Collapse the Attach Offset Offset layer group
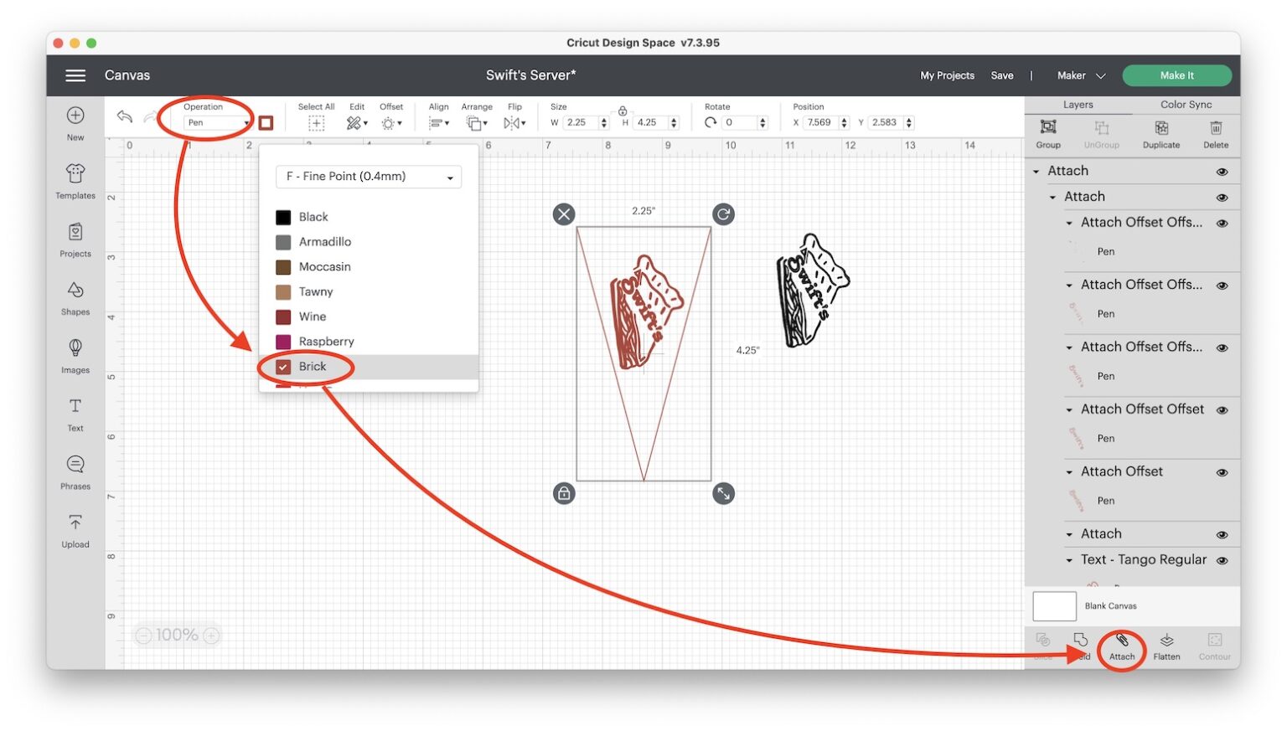The image size is (1287, 731). 1069,410
